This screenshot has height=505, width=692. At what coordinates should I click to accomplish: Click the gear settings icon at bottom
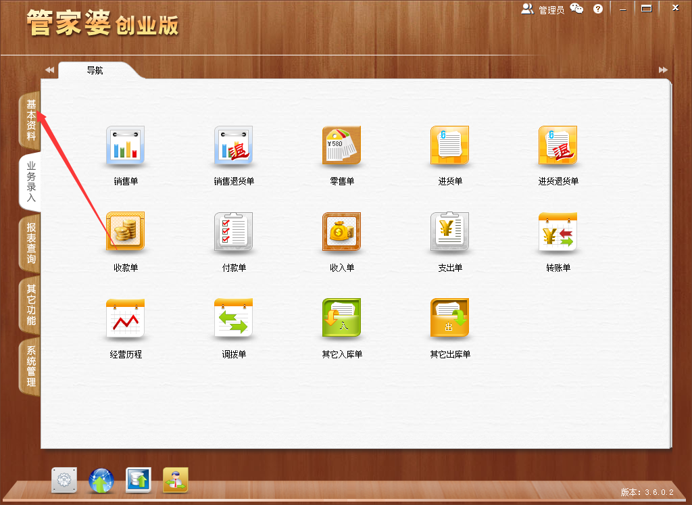point(64,481)
